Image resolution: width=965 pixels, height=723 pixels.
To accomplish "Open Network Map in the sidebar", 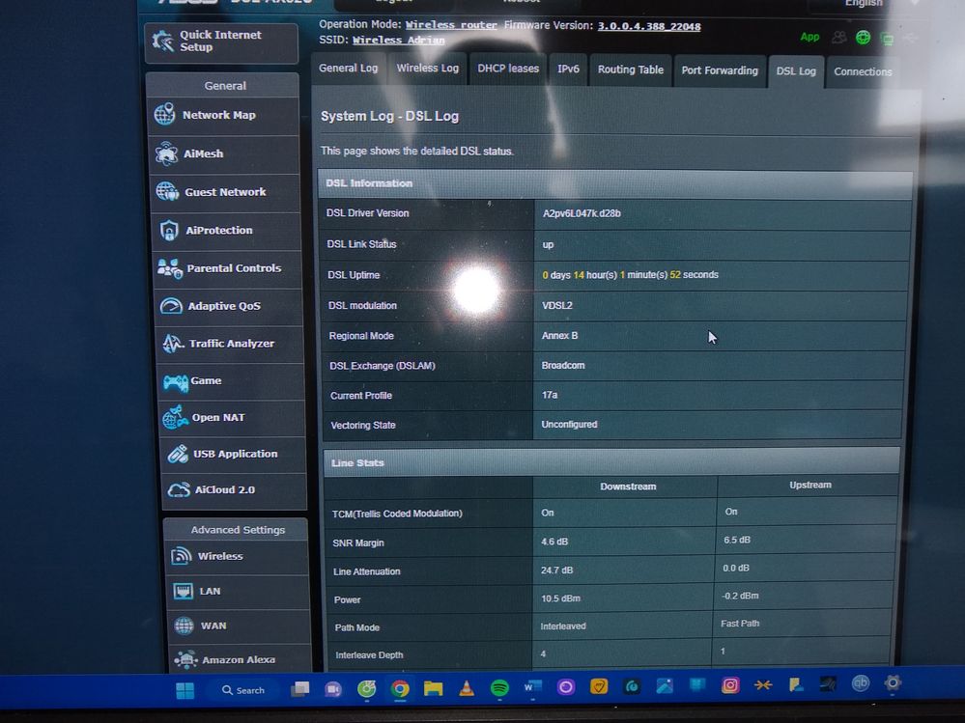I will 220,115.
